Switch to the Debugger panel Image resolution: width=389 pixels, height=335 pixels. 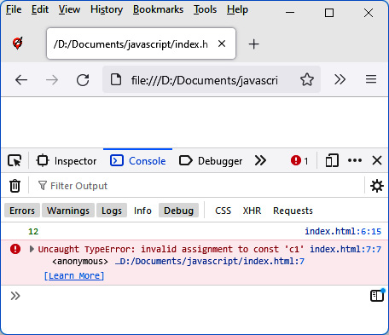[x=211, y=161]
